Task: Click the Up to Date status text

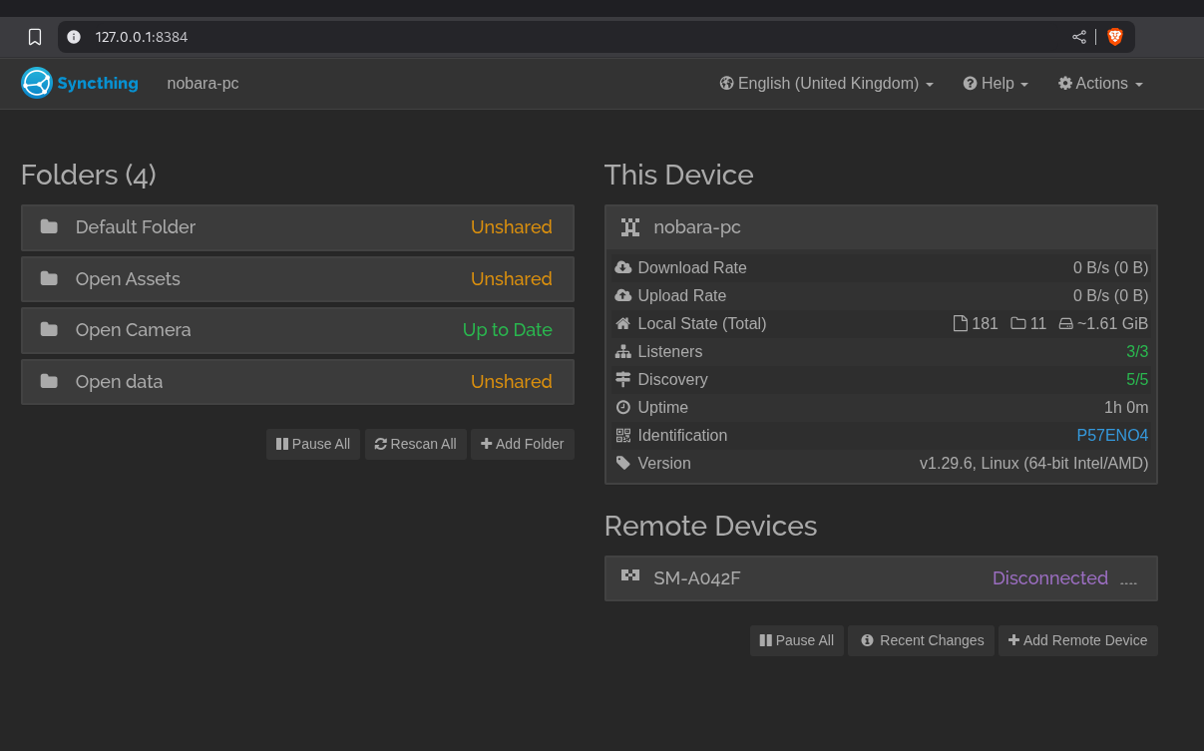Action: pos(508,330)
